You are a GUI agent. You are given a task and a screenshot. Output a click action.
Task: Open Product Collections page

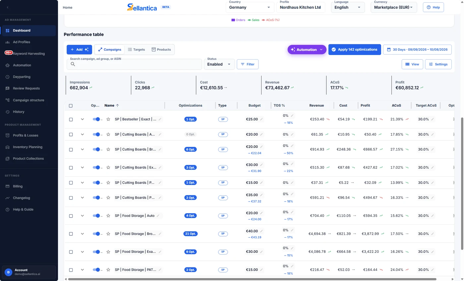[x=29, y=159]
